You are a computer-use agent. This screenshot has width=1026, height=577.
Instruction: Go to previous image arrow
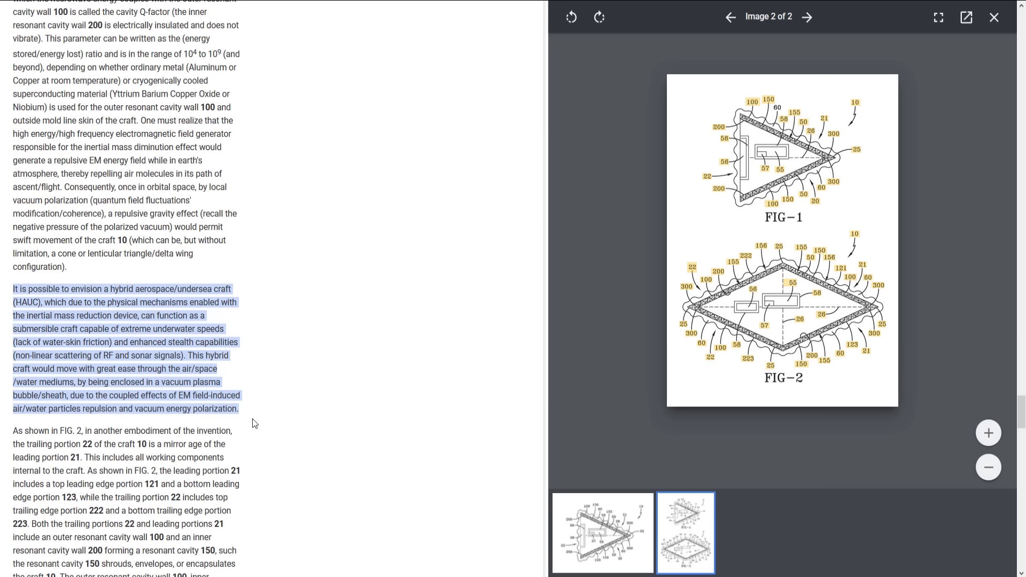coord(730,17)
